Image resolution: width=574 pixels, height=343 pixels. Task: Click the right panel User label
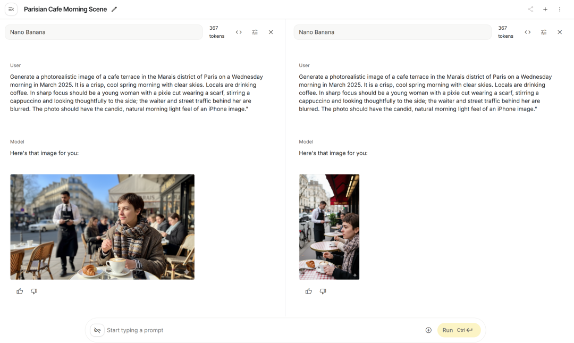click(x=304, y=65)
